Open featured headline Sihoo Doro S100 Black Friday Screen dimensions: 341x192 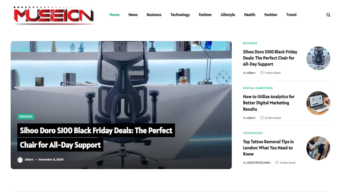point(96,138)
